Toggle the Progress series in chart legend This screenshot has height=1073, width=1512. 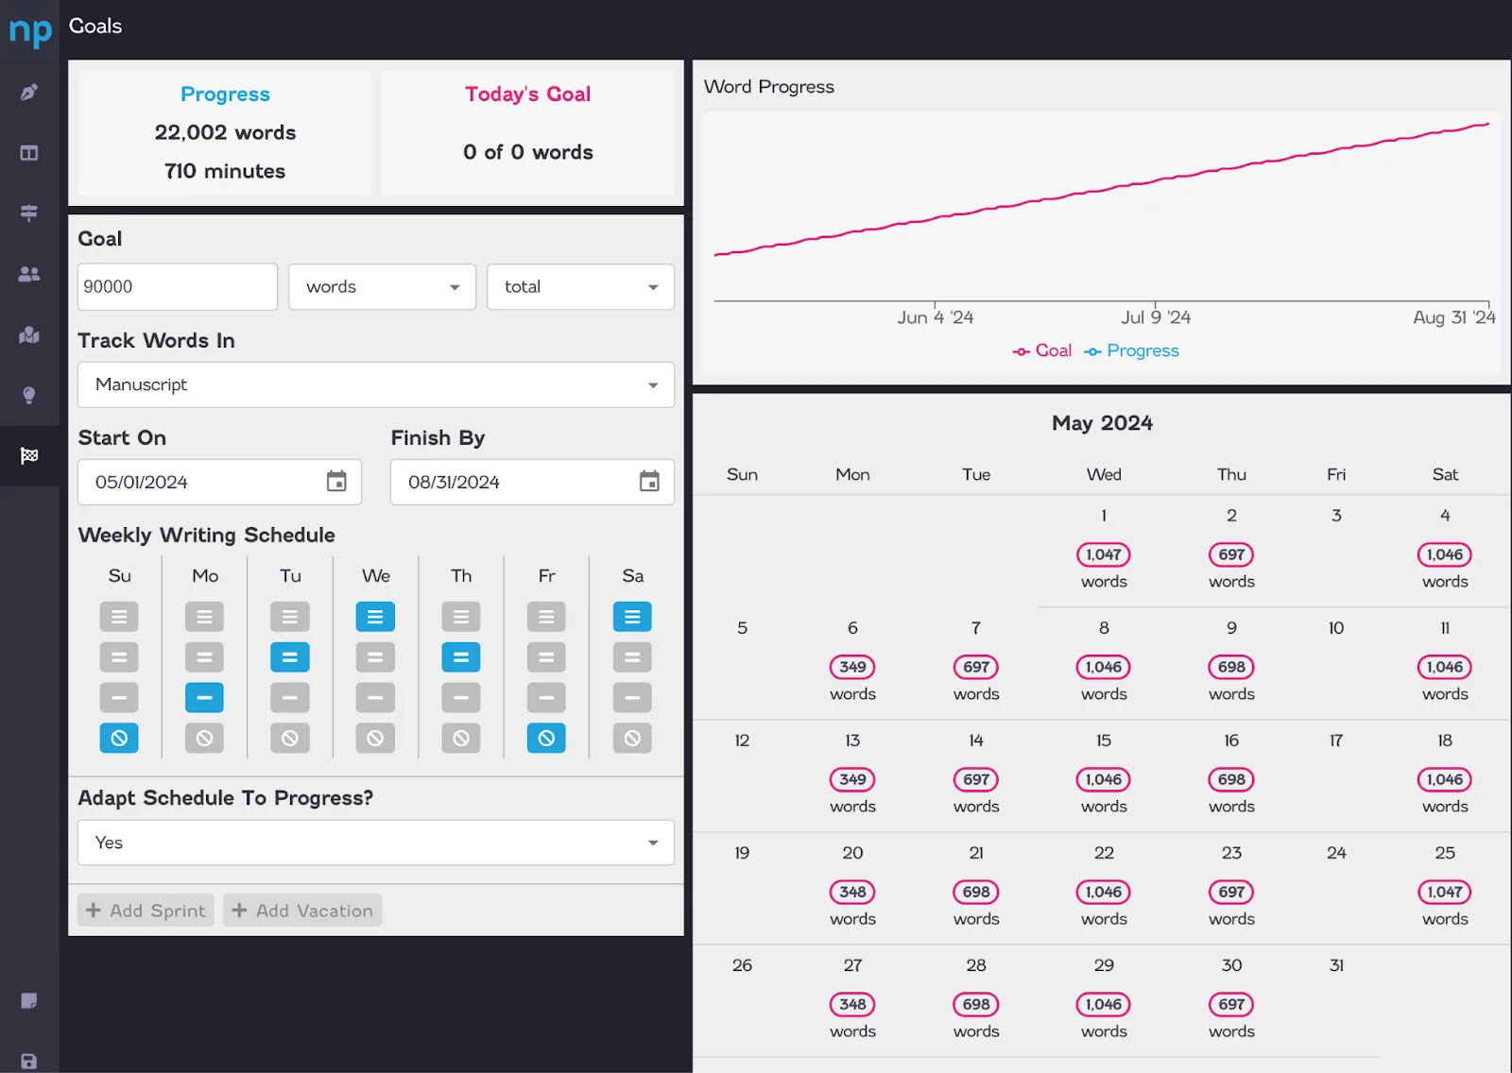[1131, 350]
